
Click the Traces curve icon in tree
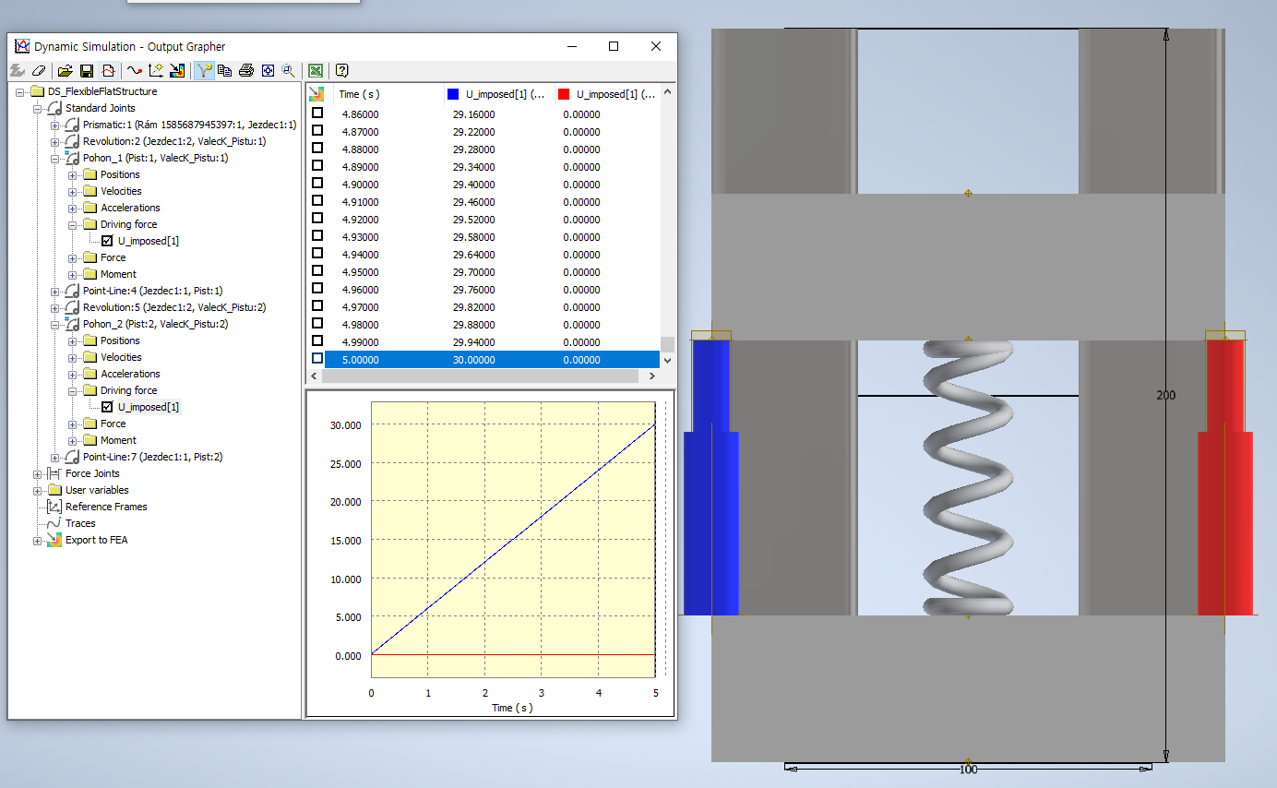[54, 523]
